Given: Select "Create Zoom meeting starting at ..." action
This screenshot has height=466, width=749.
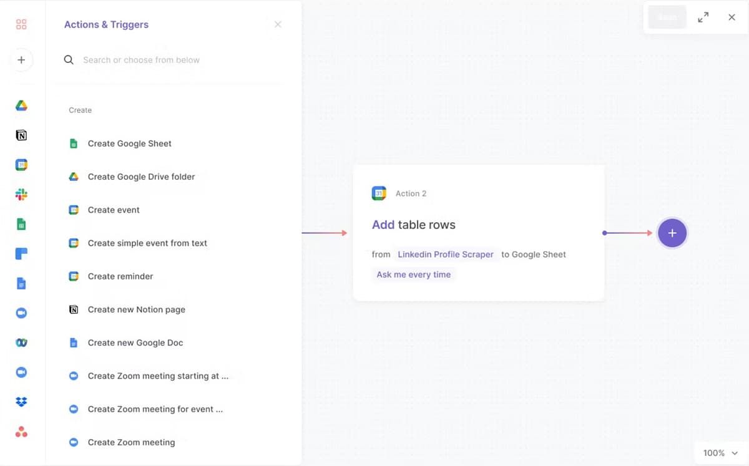Looking at the screenshot, I should (x=158, y=376).
